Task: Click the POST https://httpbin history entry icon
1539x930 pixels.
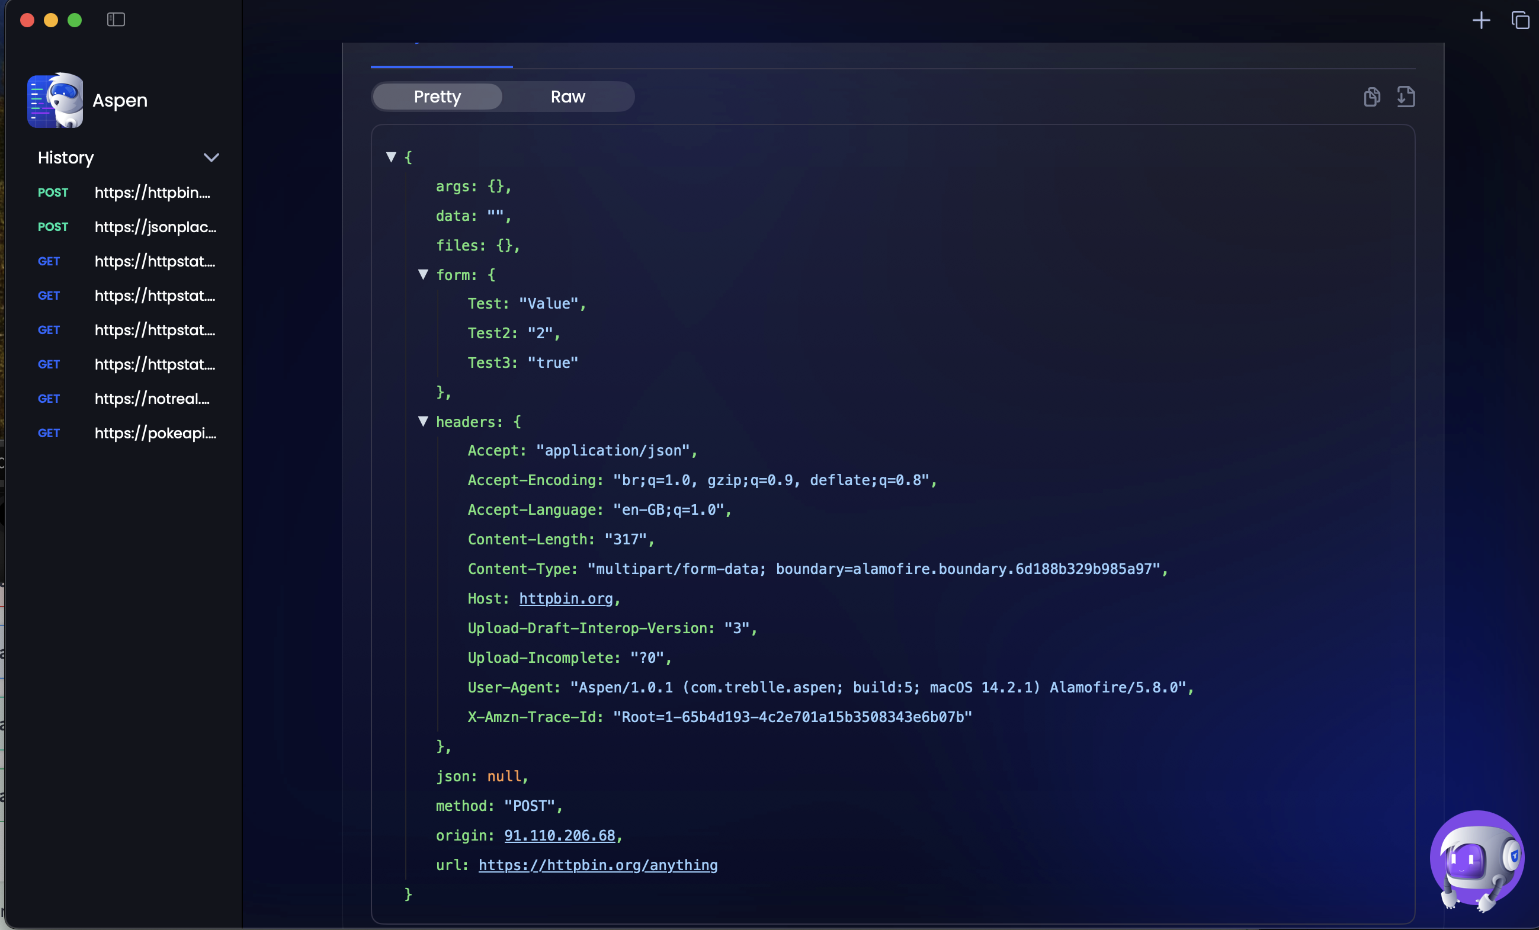Action: (53, 191)
